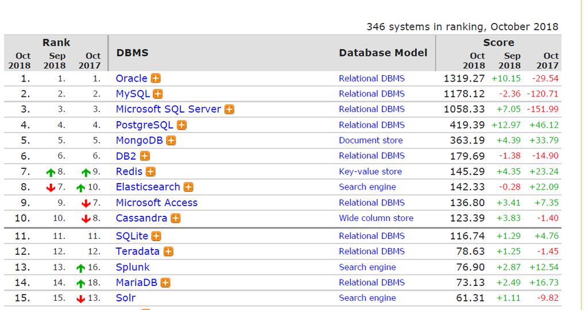Click the orange plus icon next to Elasticsearch
This screenshot has height=310, width=588.
188,187
